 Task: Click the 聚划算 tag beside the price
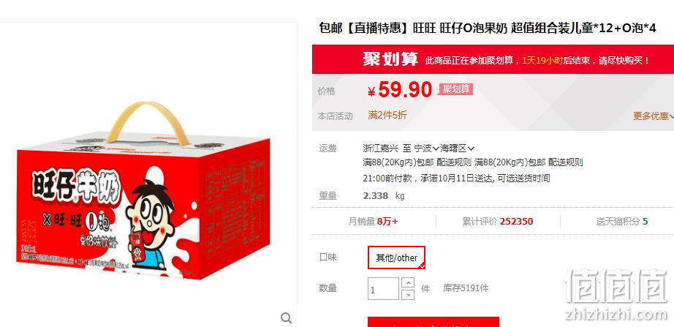click(x=456, y=89)
